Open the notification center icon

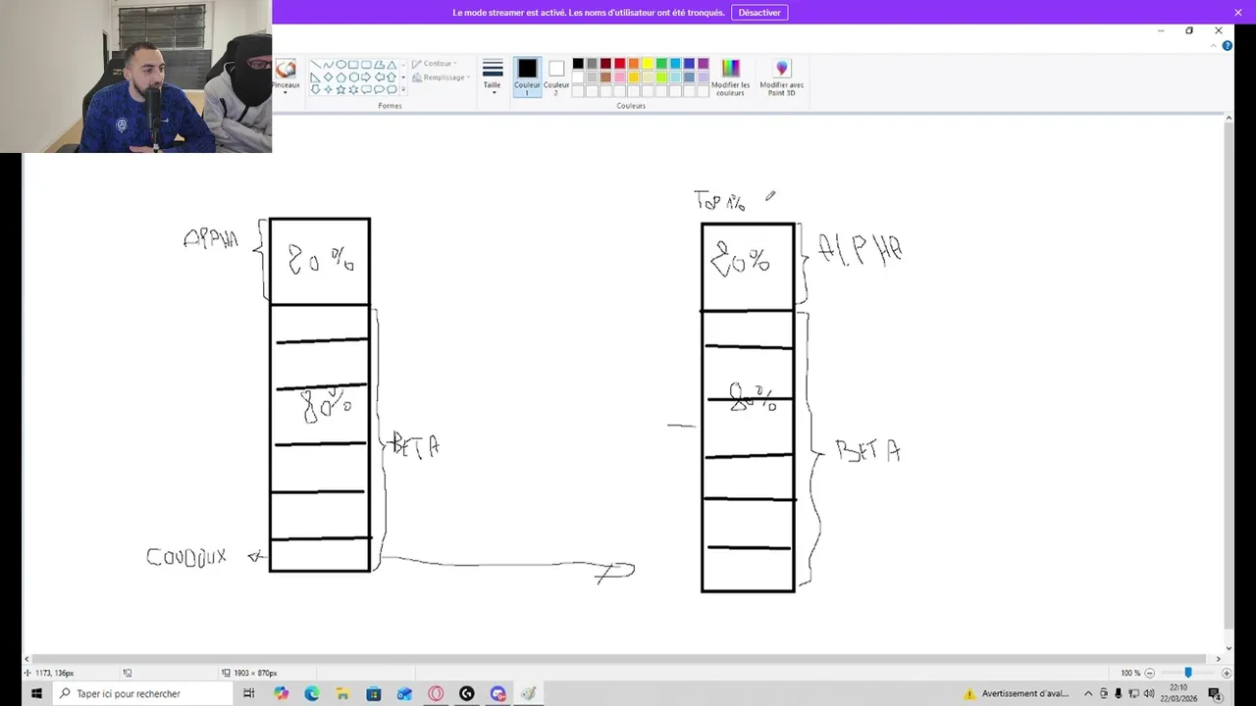[1215, 693]
